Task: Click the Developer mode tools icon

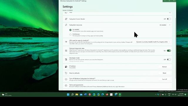Action: 66,59
